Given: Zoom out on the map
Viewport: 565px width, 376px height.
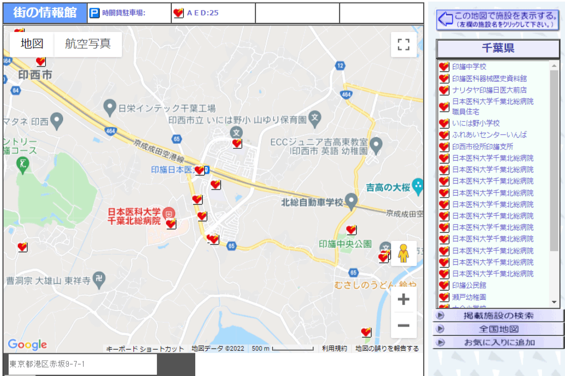Looking at the screenshot, I should click(404, 326).
